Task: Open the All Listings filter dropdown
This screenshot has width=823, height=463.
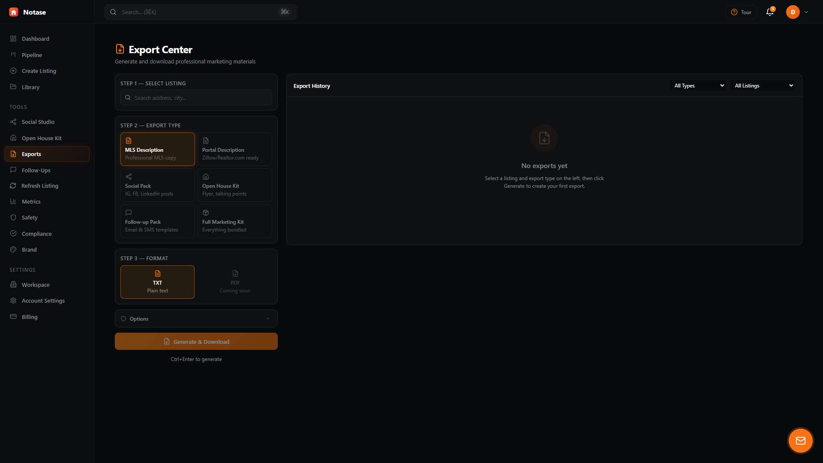Action: coord(763,86)
